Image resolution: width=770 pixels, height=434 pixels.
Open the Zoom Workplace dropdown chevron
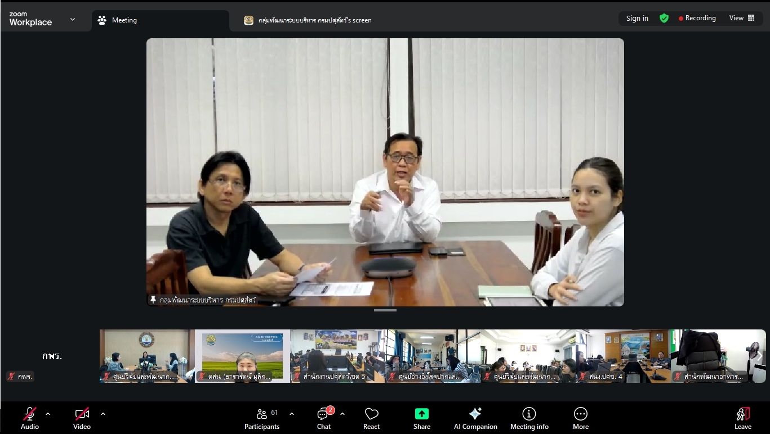tap(73, 20)
